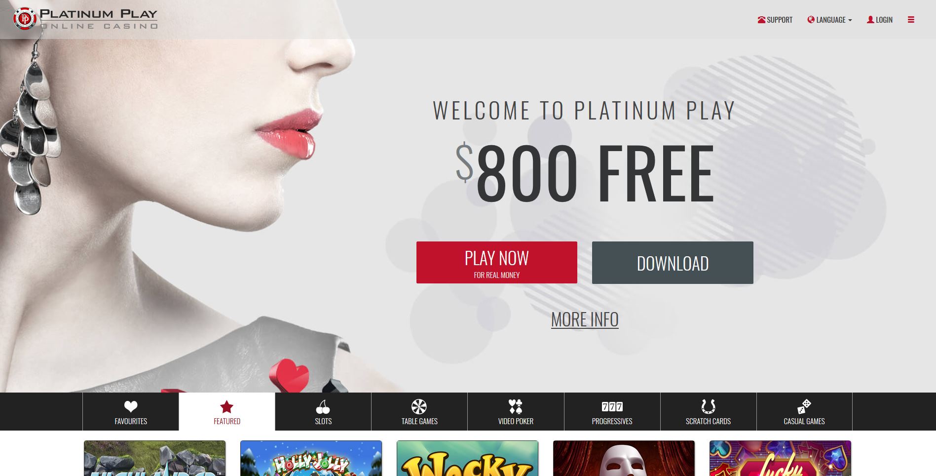This screenshot has width=936, height=476.
Task: Click the Login link
Action: 880,20
